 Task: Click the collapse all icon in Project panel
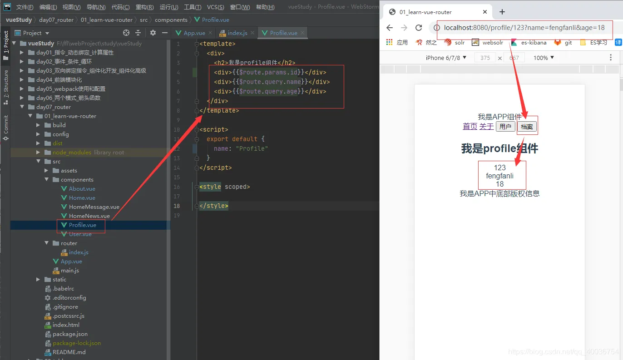(138, 33)
